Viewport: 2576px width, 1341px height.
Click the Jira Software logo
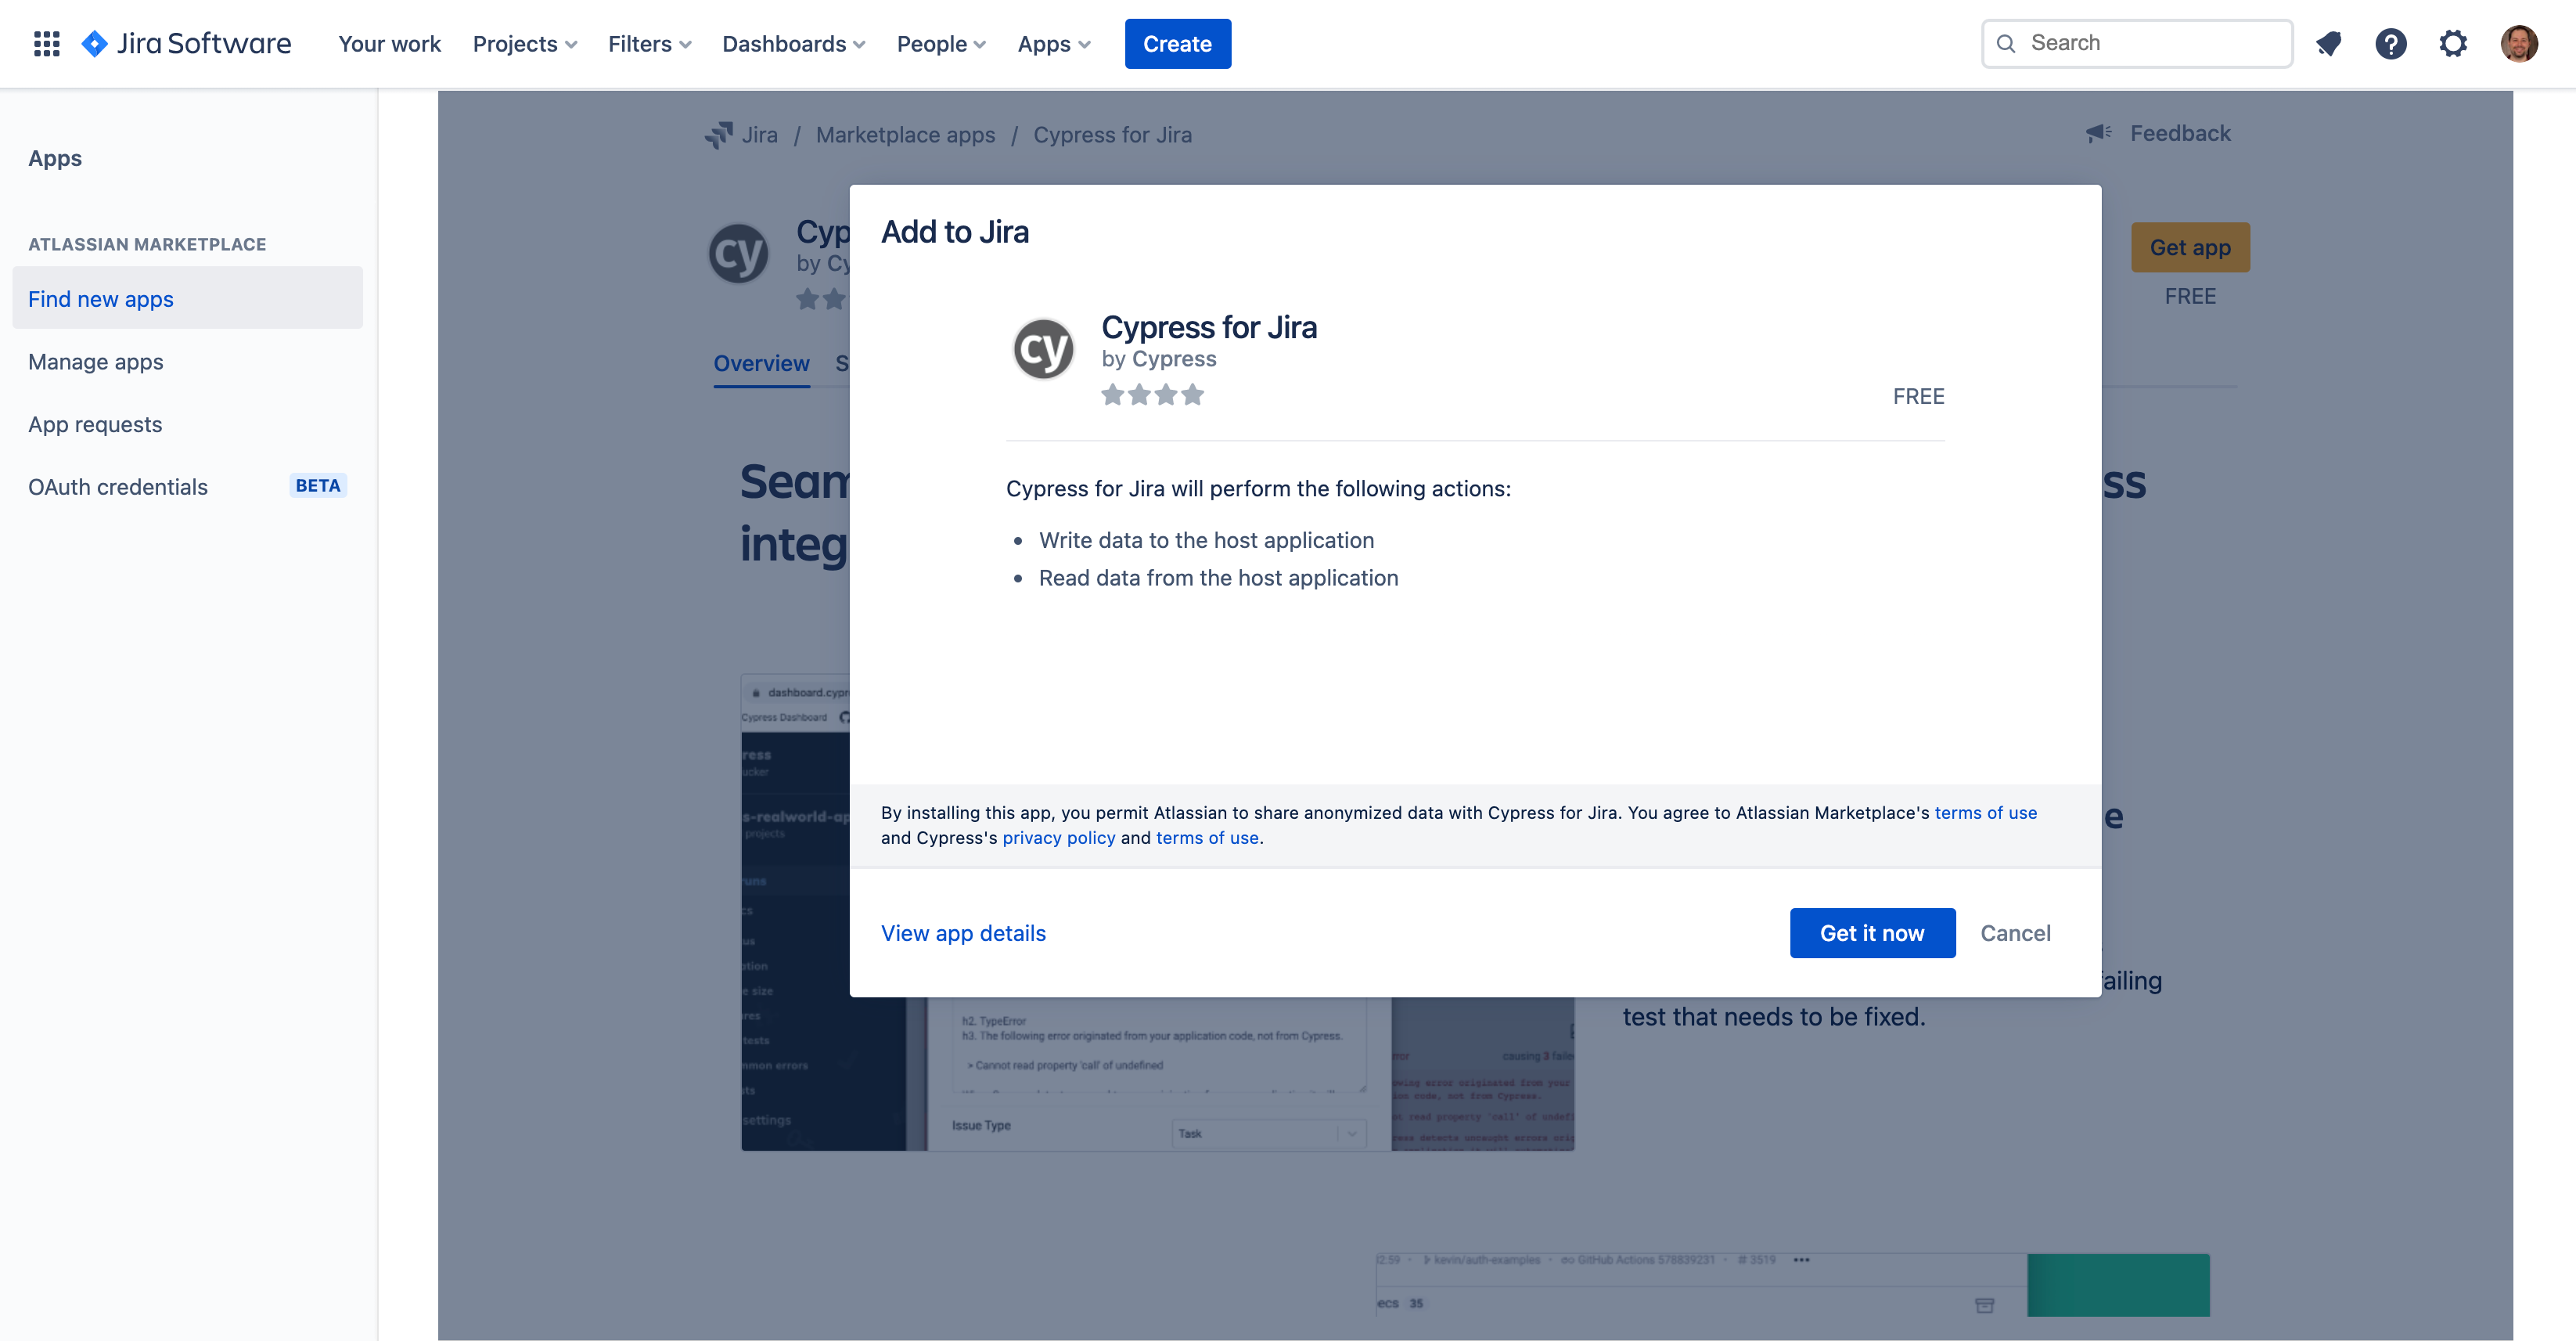tap(186, 43)
